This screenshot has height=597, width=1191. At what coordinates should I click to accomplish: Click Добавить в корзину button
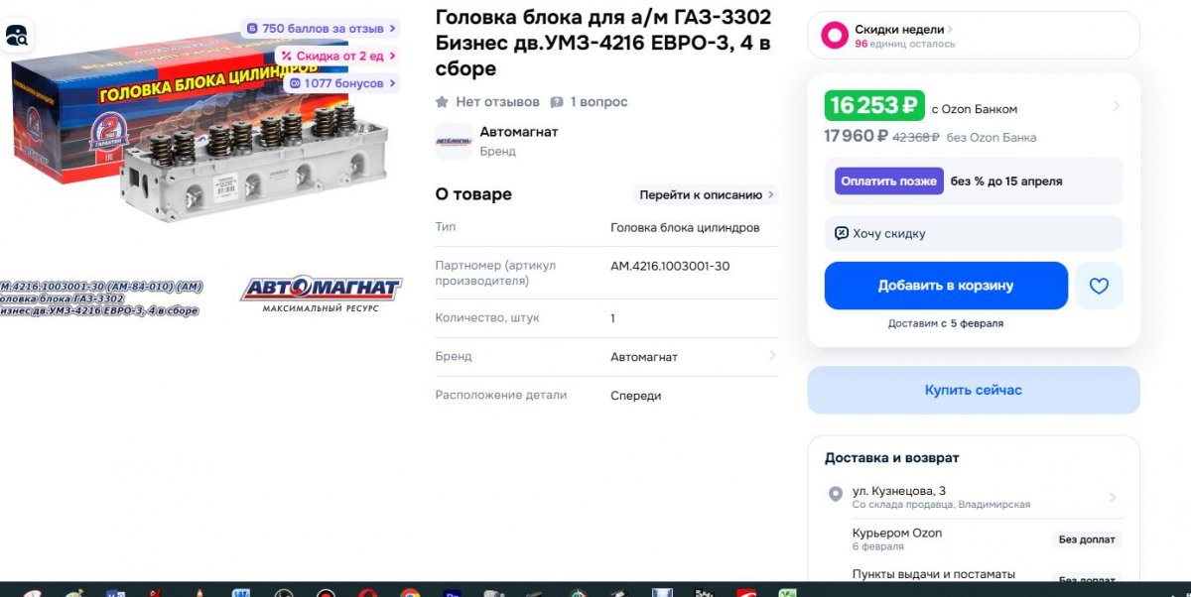(x=946, y=286)
